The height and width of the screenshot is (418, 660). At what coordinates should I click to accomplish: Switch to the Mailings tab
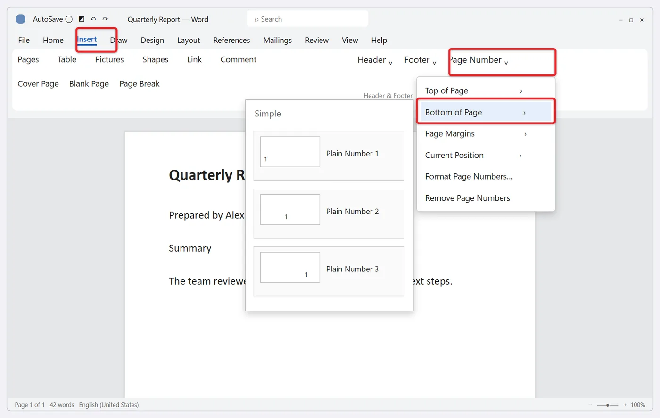point(278,41)
